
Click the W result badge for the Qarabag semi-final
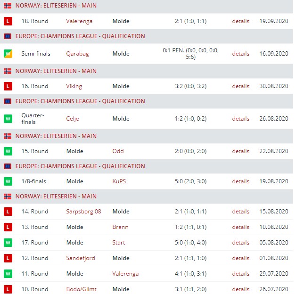pyautogui.click(x=8, y=54)
